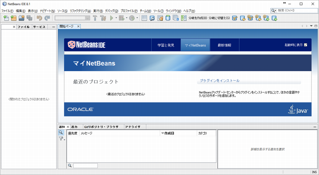Minimize the left projects panel
Screen dimensions: 319x175
click(54, 27)
